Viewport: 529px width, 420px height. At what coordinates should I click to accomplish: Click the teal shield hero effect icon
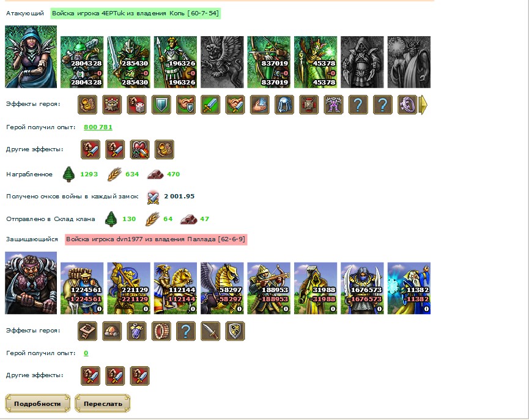tap(161, 105)
